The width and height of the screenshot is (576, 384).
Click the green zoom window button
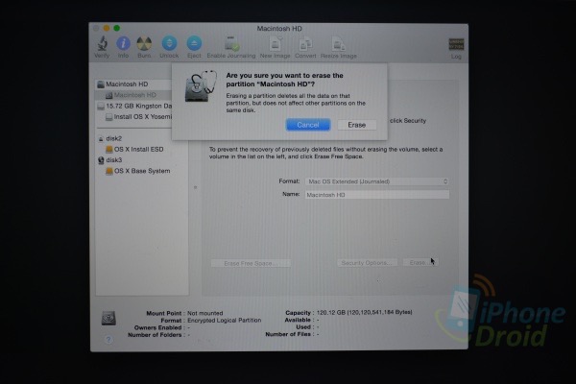(117, 28)
